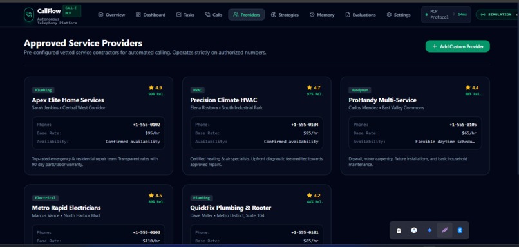The image size is (519, 247).
Task: Click the star icon on ProHandy Multi-Service card
Action: (x=468, y=87)
